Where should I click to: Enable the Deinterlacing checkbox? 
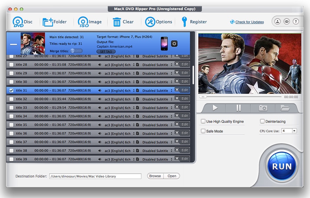(x=262, y=121)
